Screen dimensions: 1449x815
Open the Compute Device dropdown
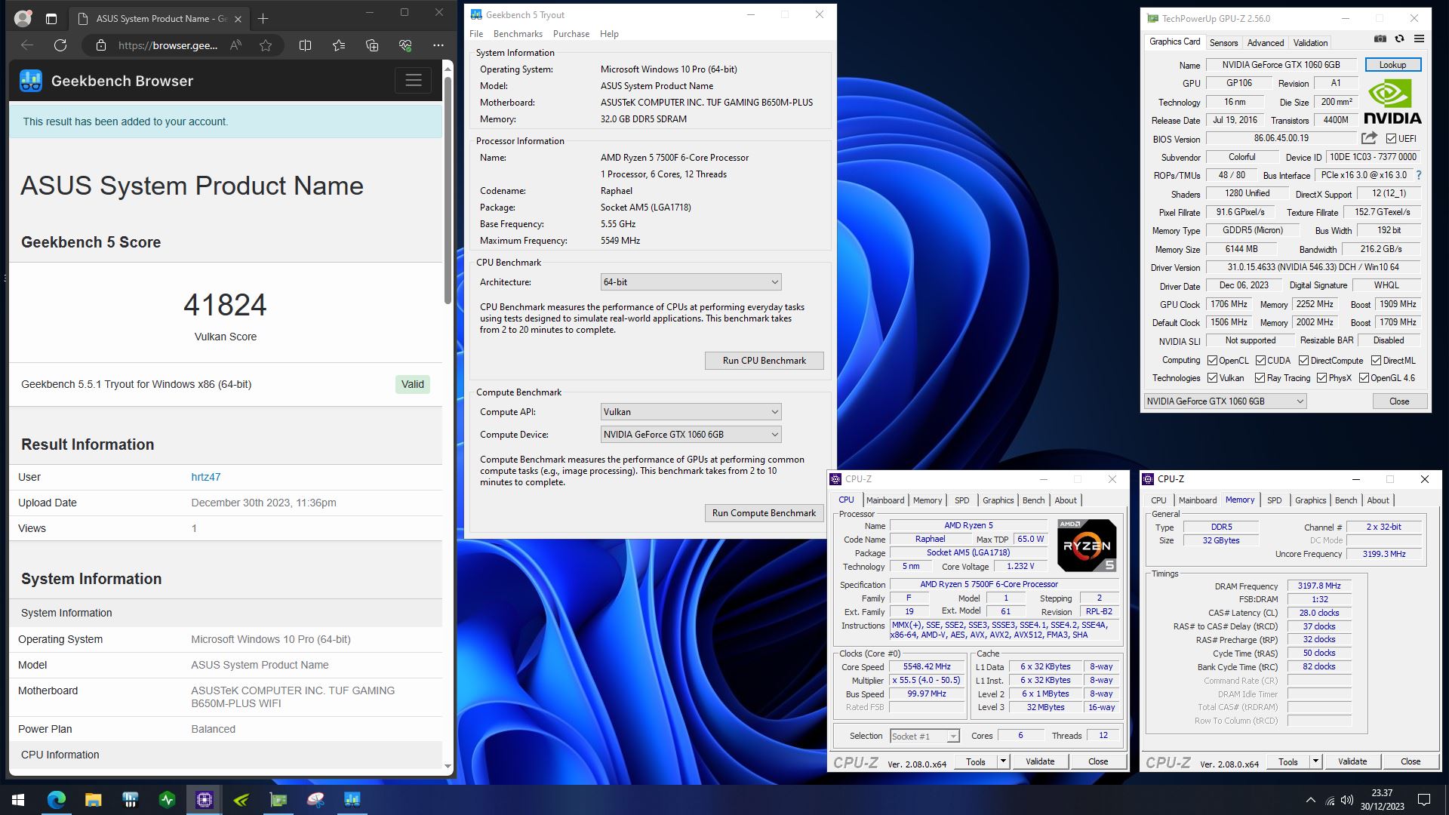coord(691,435)
